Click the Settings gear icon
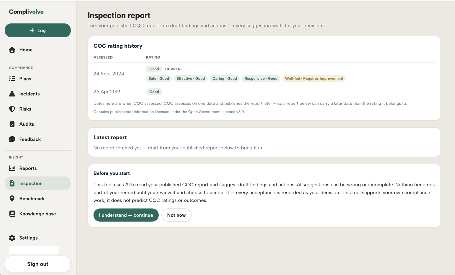Screen dimensions: 455x275 tap(12, 238)
